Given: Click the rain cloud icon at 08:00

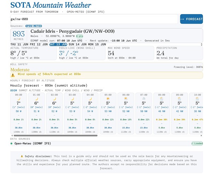Looking at the screenshot, I should pos(162,99).
